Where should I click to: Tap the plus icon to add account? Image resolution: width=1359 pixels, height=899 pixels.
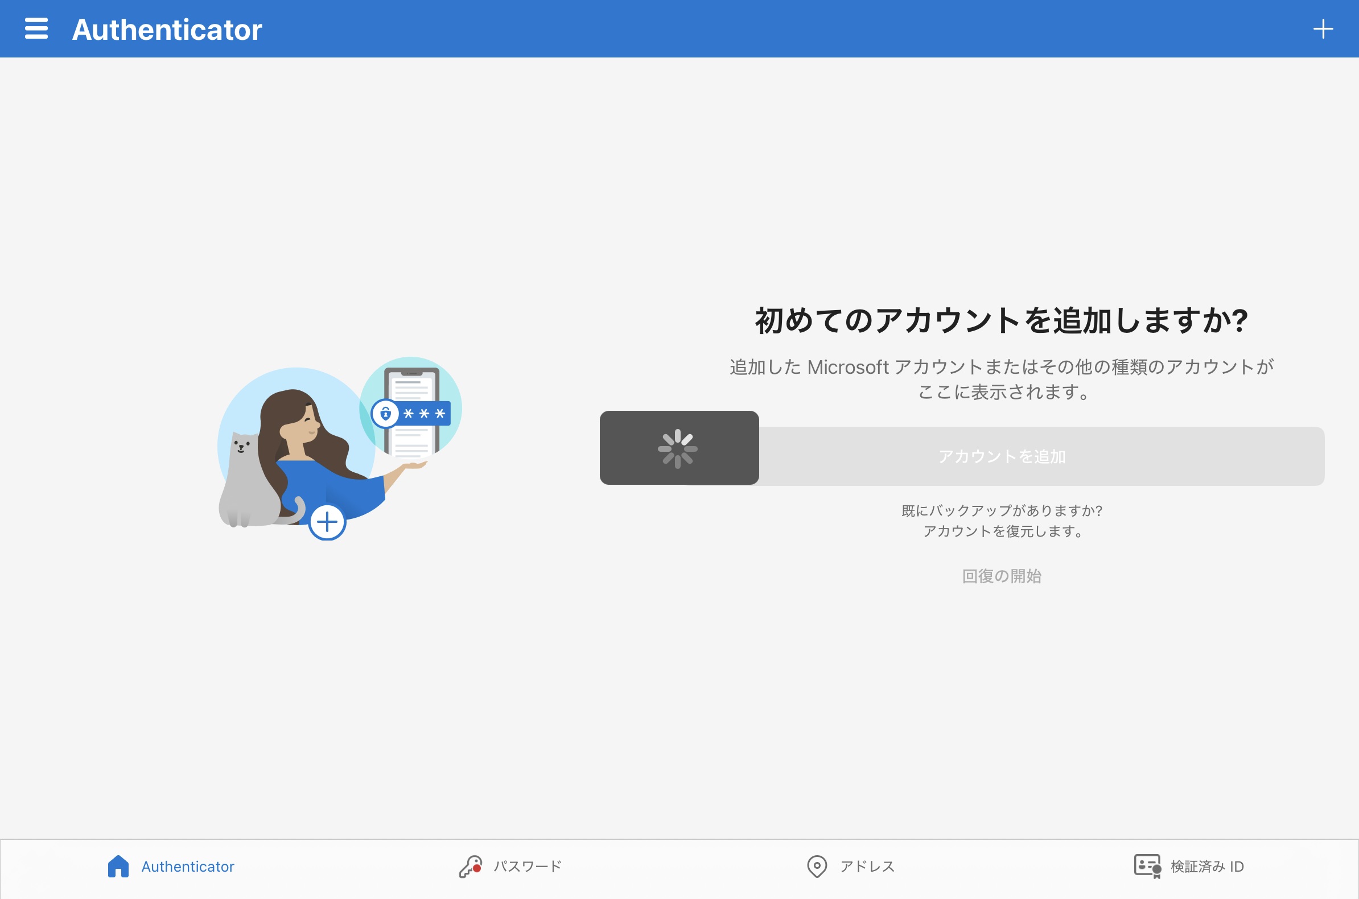point(1323,28)
